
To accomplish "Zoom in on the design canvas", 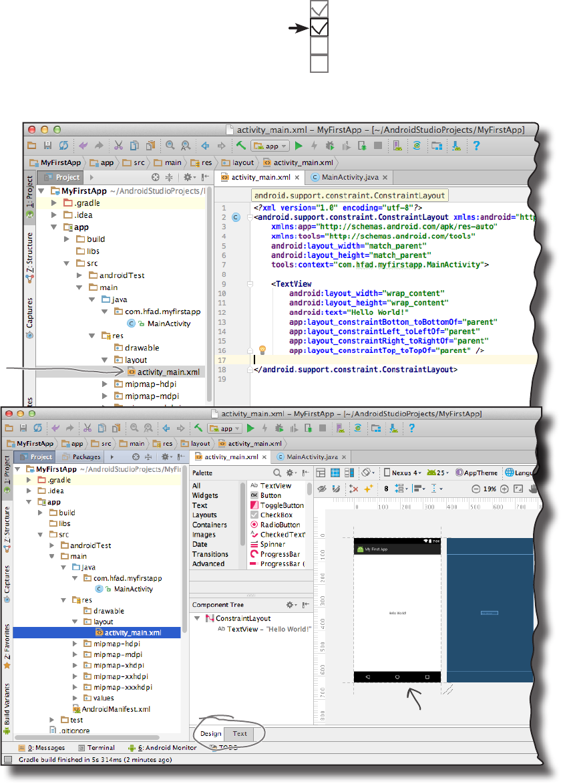I will coord(504,489).
